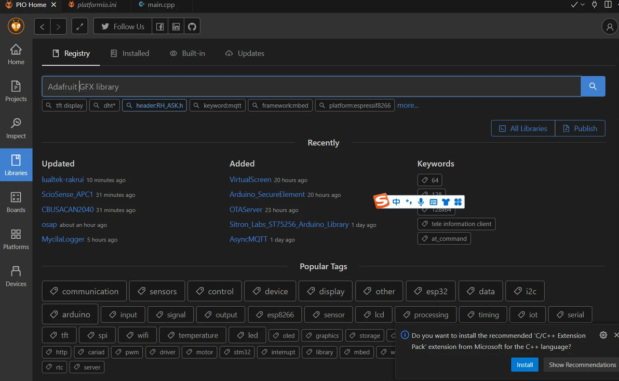Open notification settings gear icon
The height and width of the screenshot is (381, 619).
click(x=603, y=335)
